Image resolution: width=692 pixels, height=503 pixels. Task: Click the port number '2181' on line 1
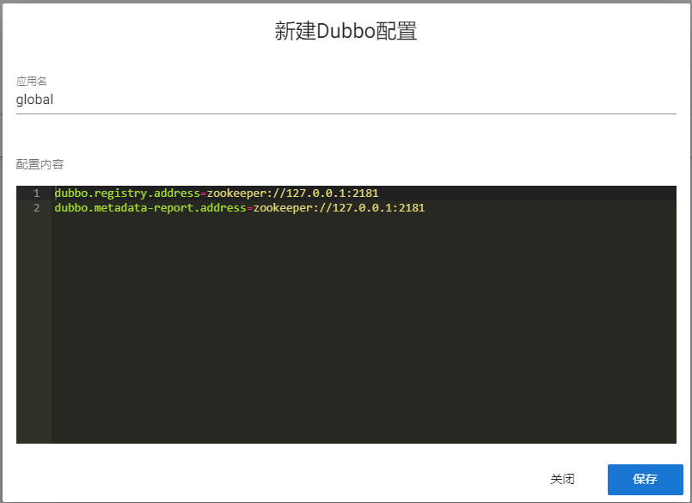click(366, 193)
